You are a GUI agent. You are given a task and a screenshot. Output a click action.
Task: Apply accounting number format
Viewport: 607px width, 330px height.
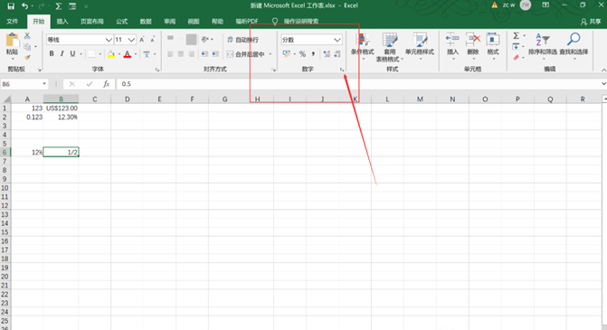(287, 54)
